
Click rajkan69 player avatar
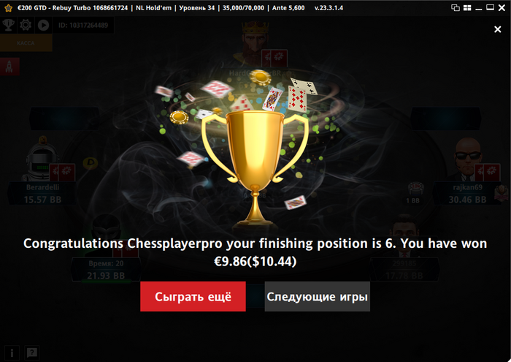tap(467, 159)
